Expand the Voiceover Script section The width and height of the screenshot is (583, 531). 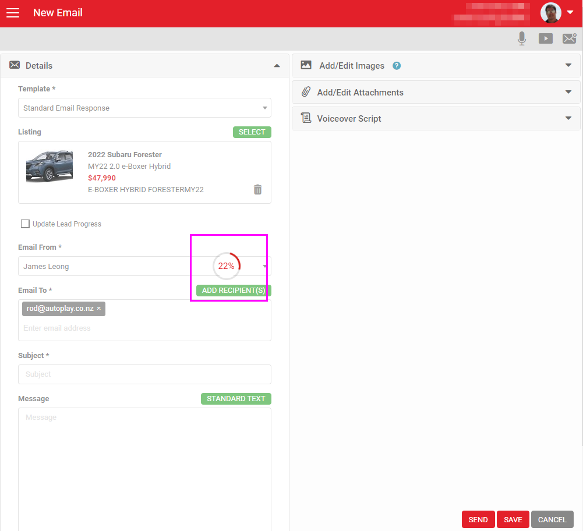pyautogui.click(x=568, y=118)
